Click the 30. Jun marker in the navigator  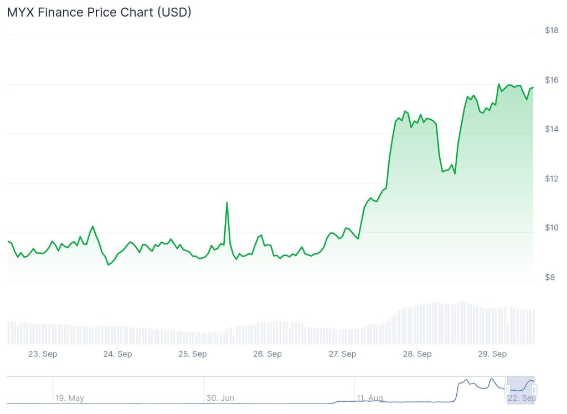[220, 398]
